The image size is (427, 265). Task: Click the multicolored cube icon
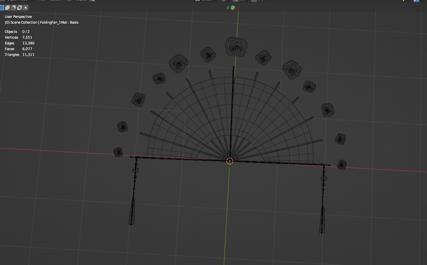(x=233, y=8)
